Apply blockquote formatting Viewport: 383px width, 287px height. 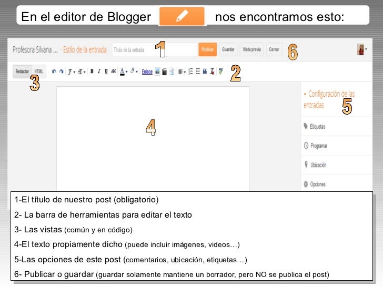[x=205, y=71]
